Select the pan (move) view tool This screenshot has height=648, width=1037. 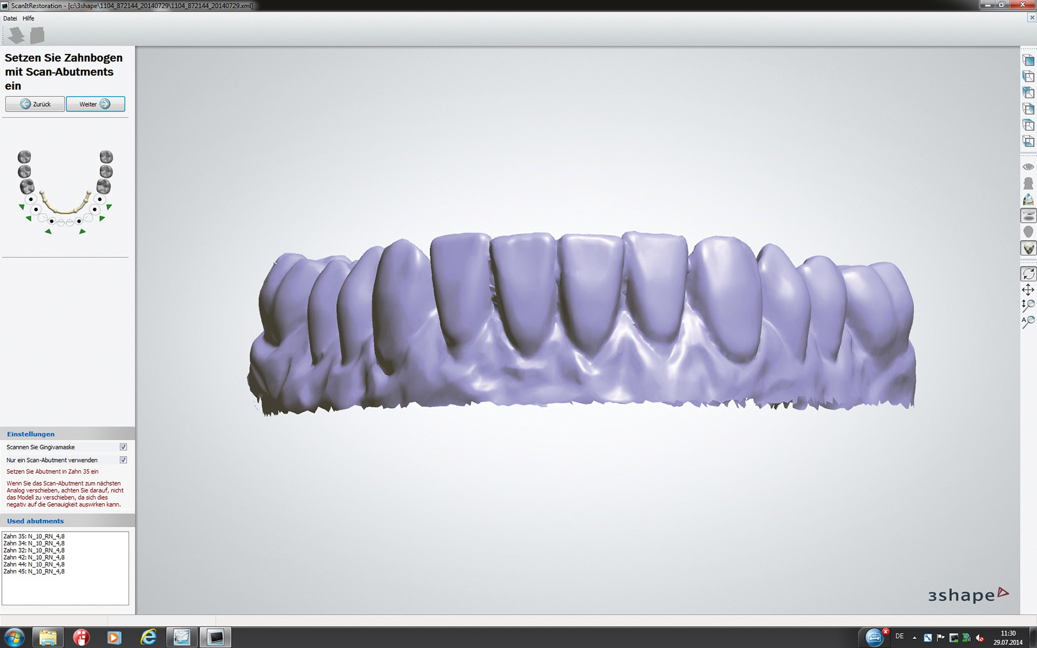[1028, 290]
